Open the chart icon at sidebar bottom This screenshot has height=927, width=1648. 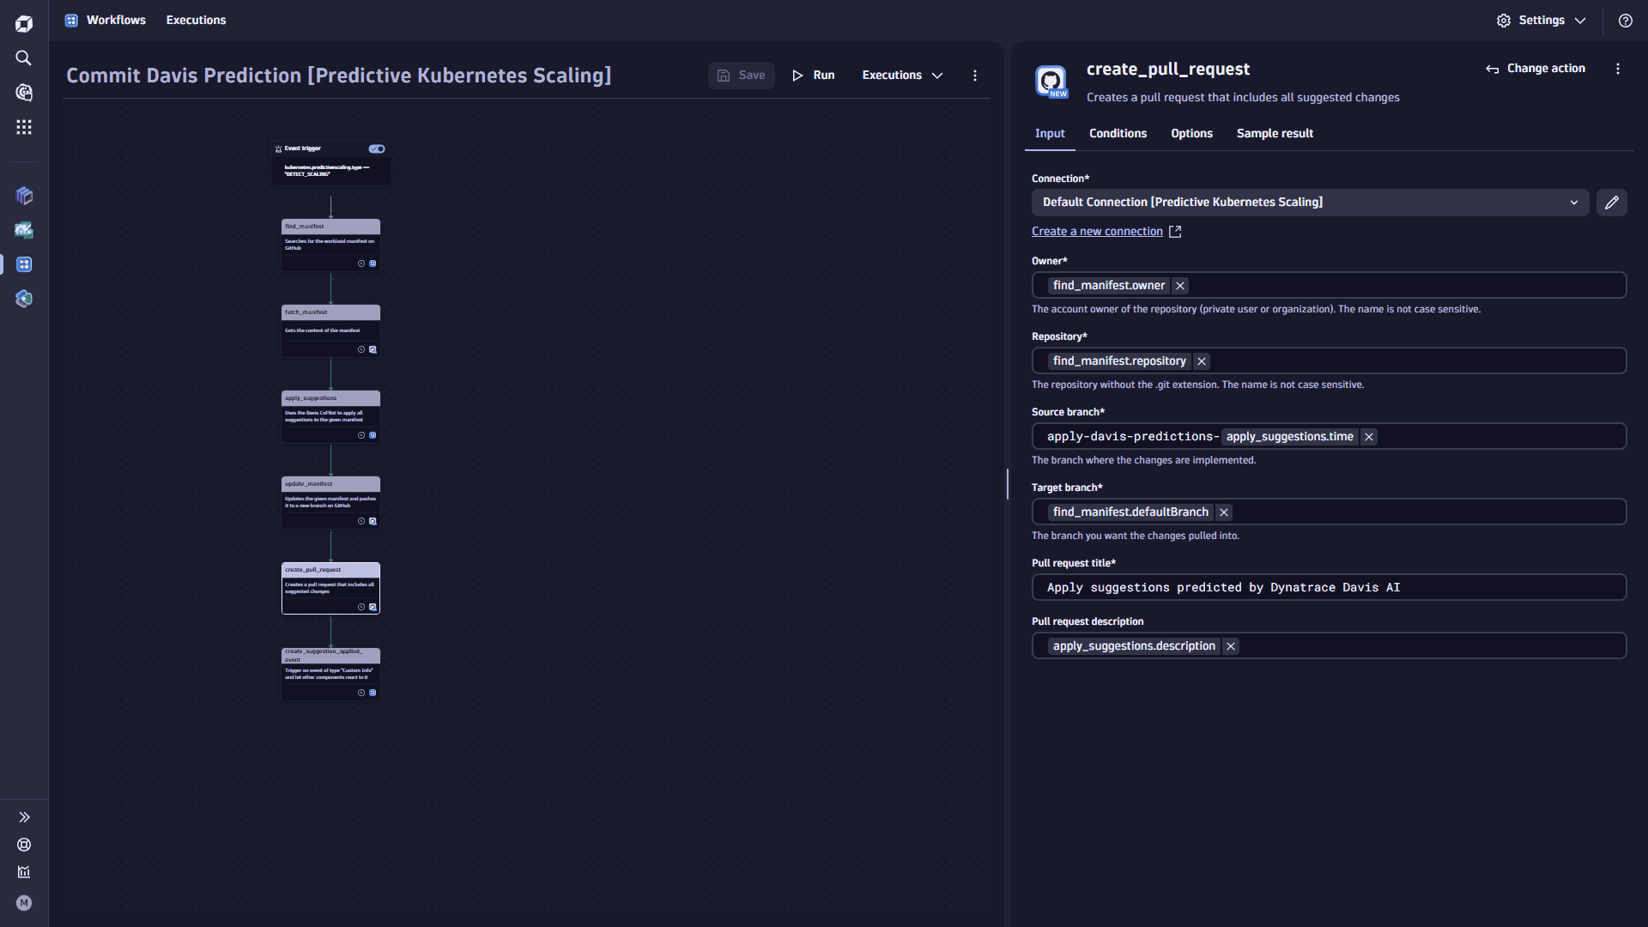click(24, 872)
